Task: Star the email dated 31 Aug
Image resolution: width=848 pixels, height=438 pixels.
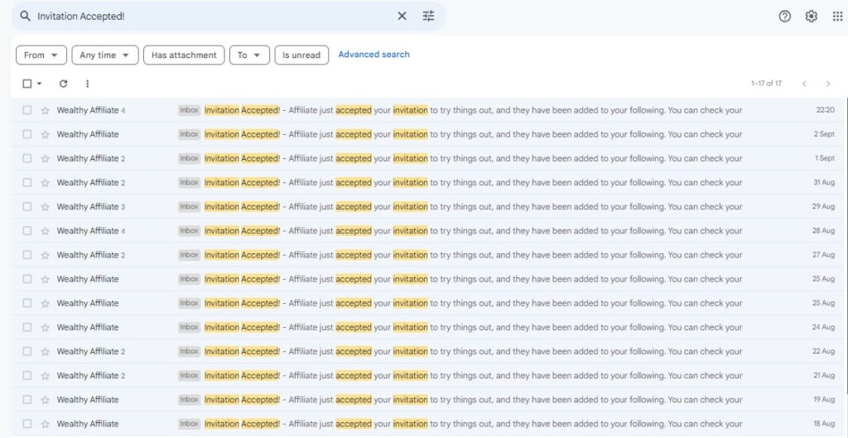Action: 46,183
